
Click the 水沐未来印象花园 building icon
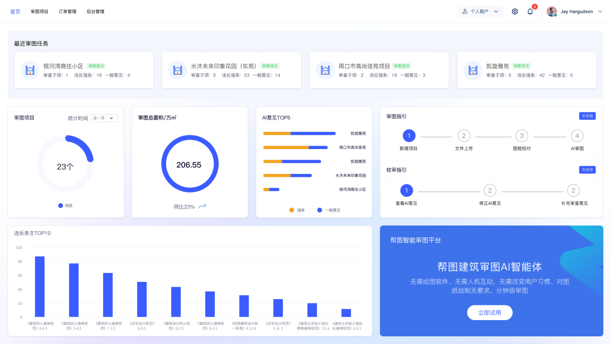[x=178, y=70]
